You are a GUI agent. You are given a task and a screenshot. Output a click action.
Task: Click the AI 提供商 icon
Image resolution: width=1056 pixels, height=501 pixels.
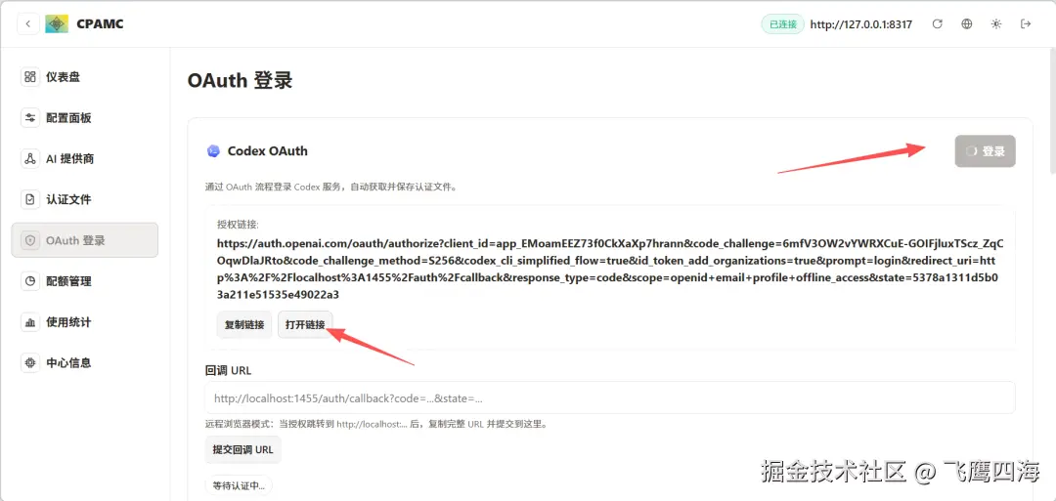[x=29, y=159]
